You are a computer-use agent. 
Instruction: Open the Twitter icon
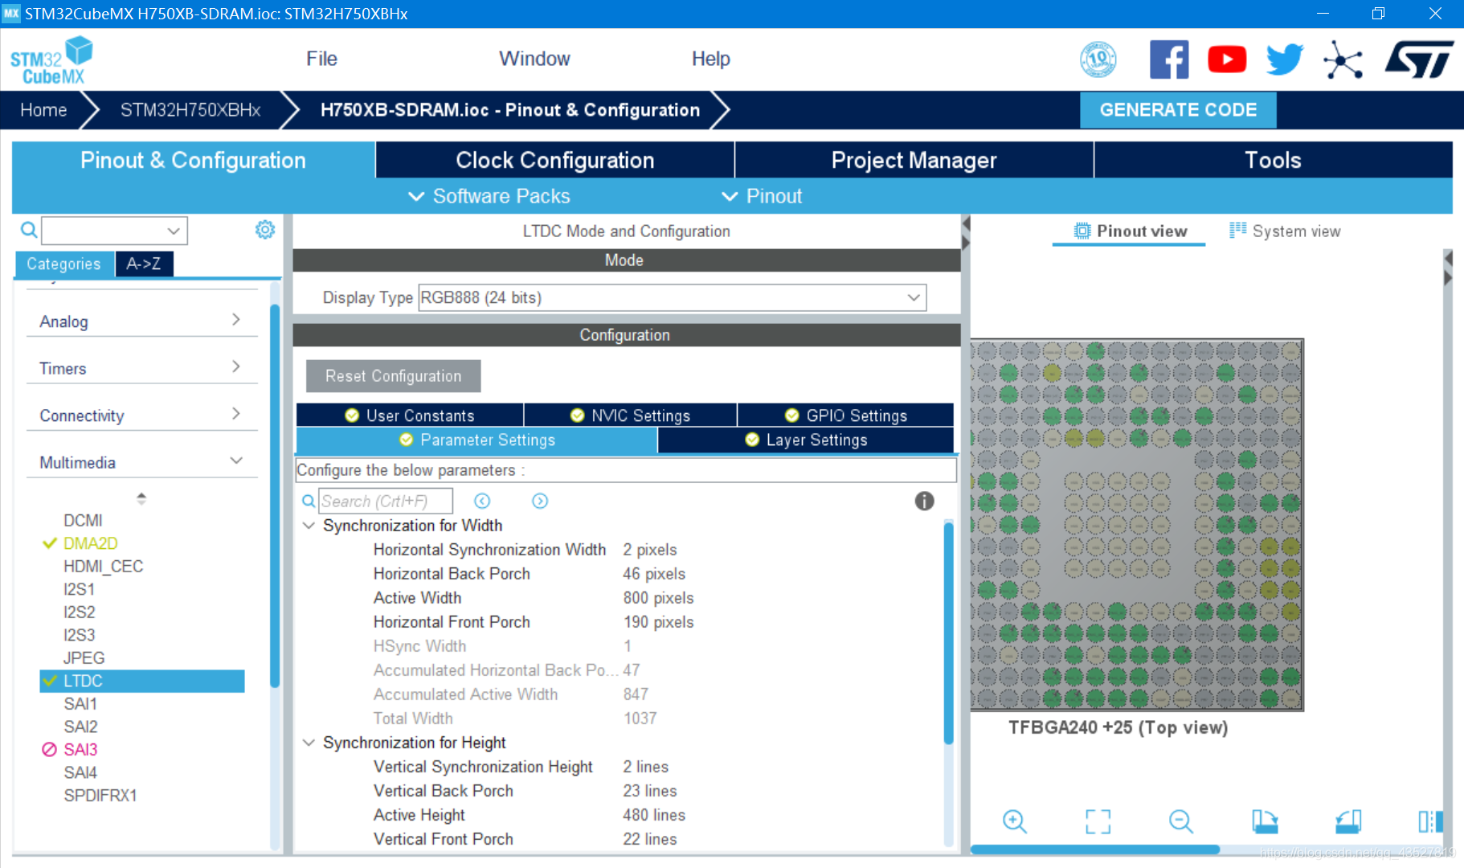pos(1285,59)
